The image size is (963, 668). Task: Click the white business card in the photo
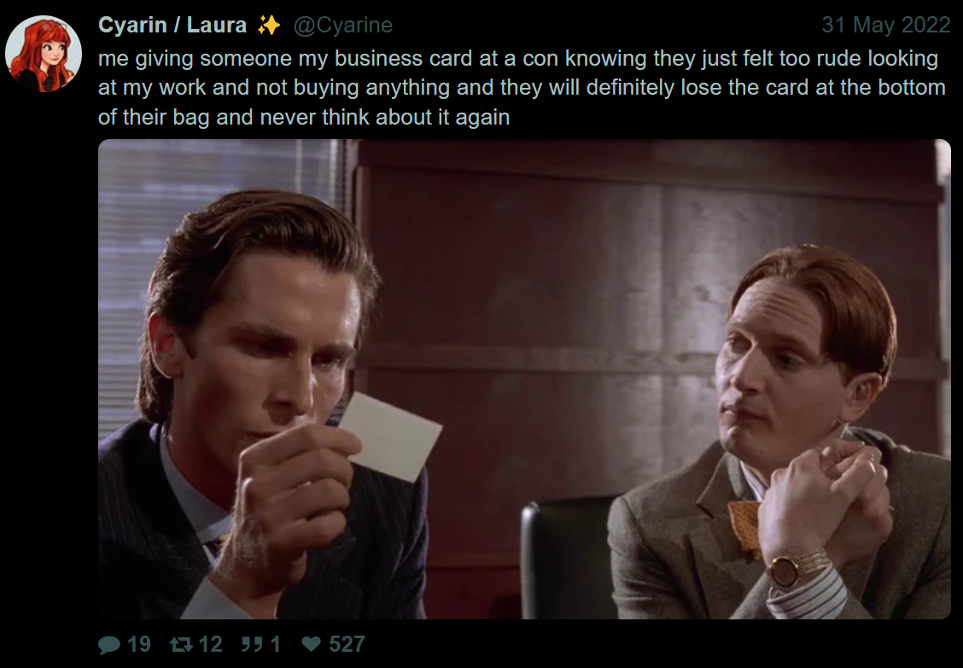click(x=391, y=437)
